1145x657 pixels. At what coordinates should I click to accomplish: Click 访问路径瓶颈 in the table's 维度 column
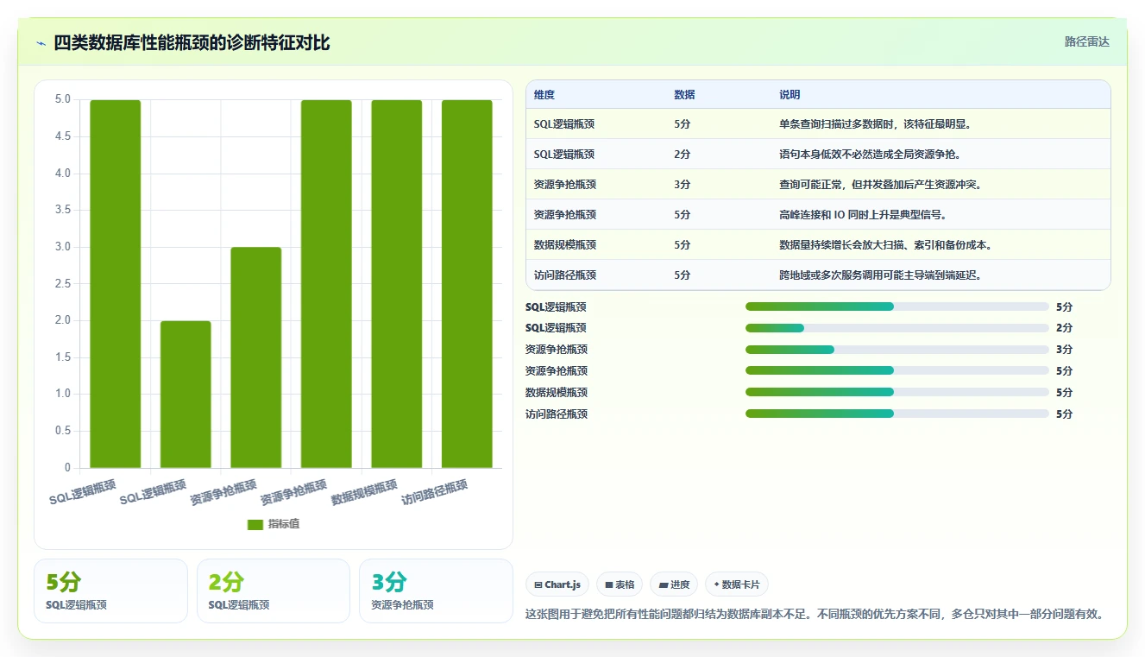tap(565, 275)
